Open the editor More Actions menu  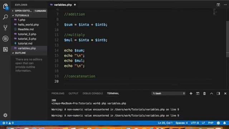coord(225,5)
